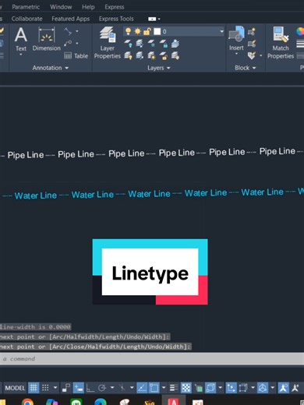This screenshot has width=304, height=405.
Task: Click the ribbon minimize toggle button
Action: 152,19
